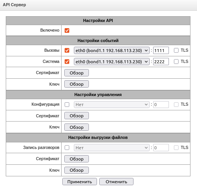Open the Вызовы interface dropdown
Screen dimensions: 197x191
pyautogui.click(x=112, y=51)
